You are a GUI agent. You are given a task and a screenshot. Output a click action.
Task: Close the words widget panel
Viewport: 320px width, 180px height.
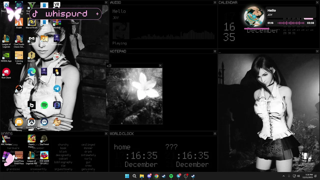[x=106, y=134]
